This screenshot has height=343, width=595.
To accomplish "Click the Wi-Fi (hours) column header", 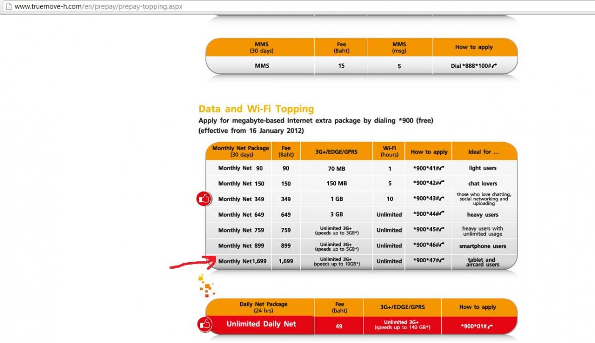I will click(x=390, y=151).
